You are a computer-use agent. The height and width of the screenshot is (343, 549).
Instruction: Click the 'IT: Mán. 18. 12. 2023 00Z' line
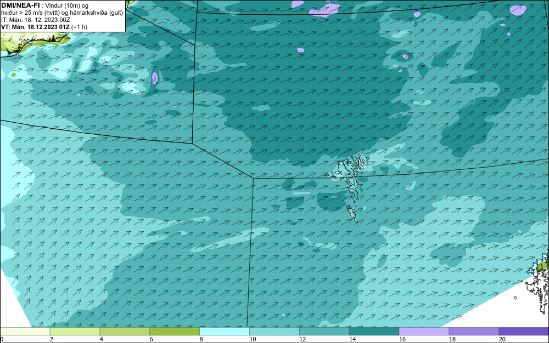(x=35, y=20)
